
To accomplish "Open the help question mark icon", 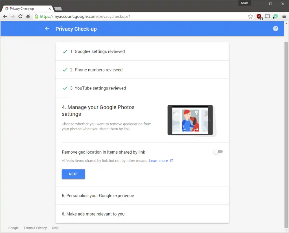I will click(x=275, y=29).
